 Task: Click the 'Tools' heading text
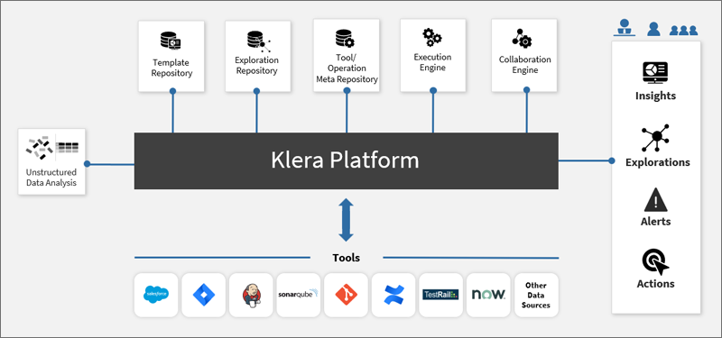pyautogui.click(x=347, y=258)
